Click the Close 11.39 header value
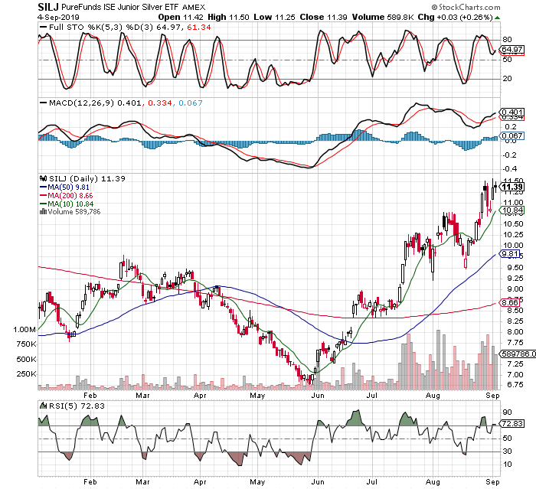536x489 pixels. (323, 17)
